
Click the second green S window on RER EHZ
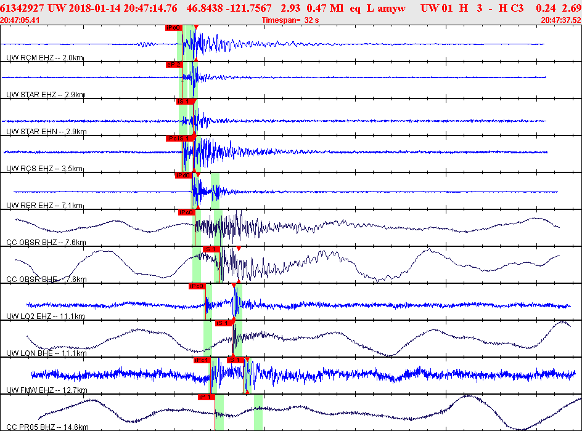[x=215, y=191]
